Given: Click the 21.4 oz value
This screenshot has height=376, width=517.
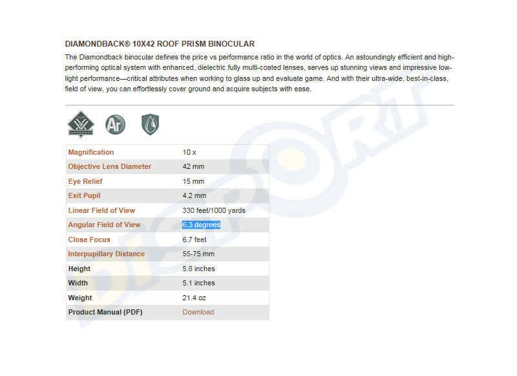Looking at the screenshot, I should [194, 298].
